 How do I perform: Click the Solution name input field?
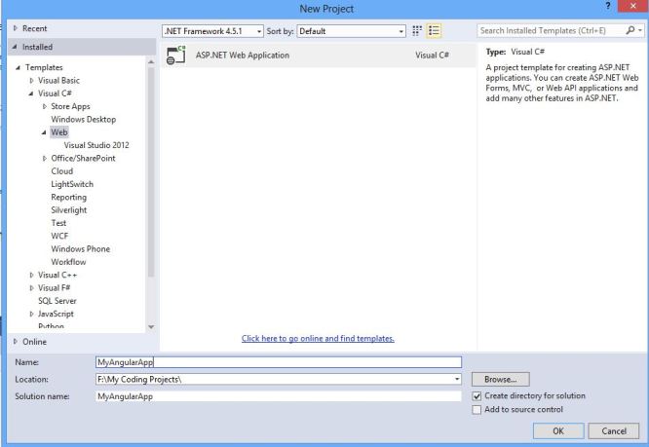279,396
